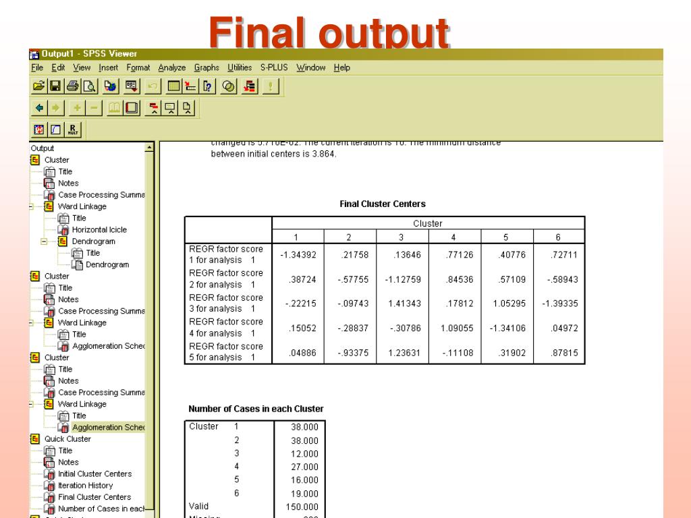Screen dimensions: 691x518
Task: Click the REGR factor score 3 row label
Action: (226, 303)
